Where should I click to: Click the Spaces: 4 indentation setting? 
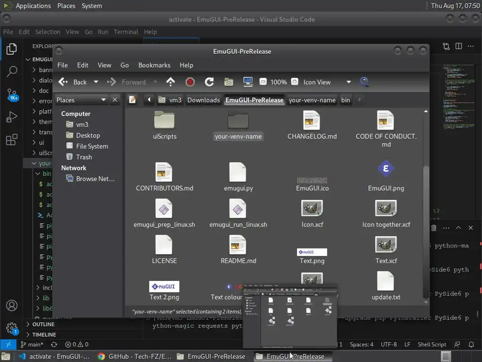361,345
